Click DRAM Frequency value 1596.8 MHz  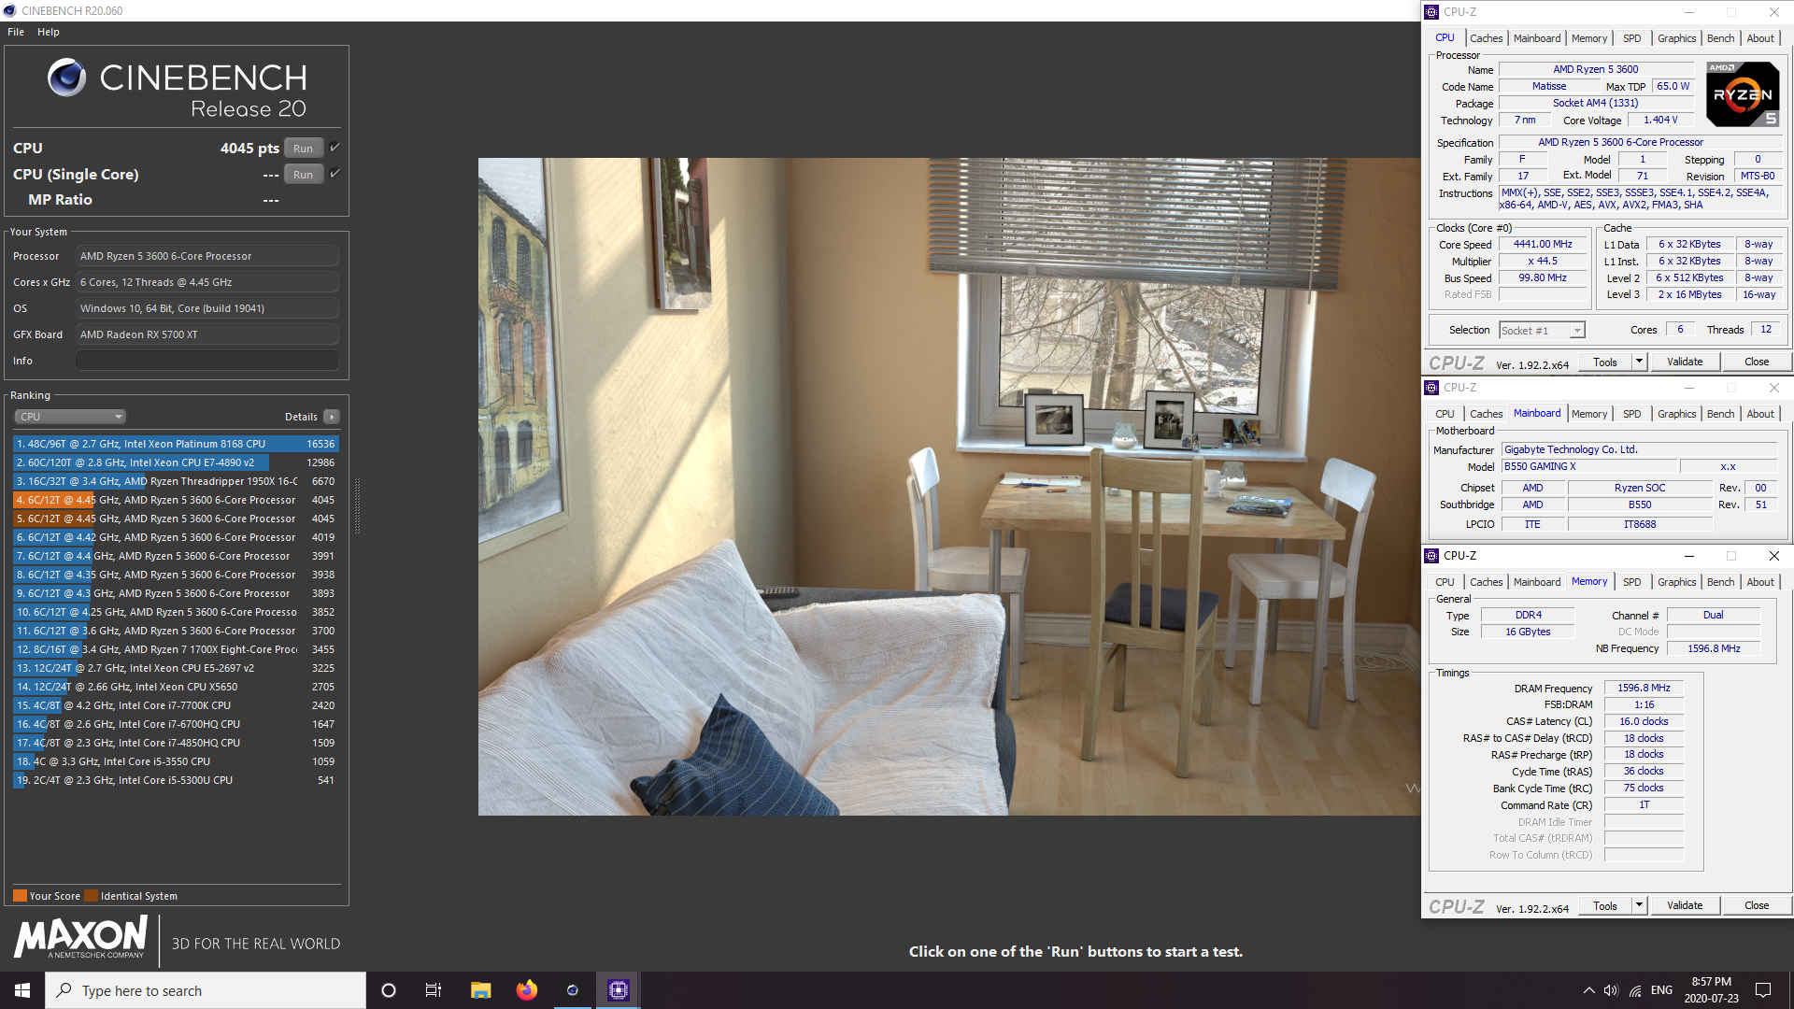pyautogui.click(x=1644, y=688)
